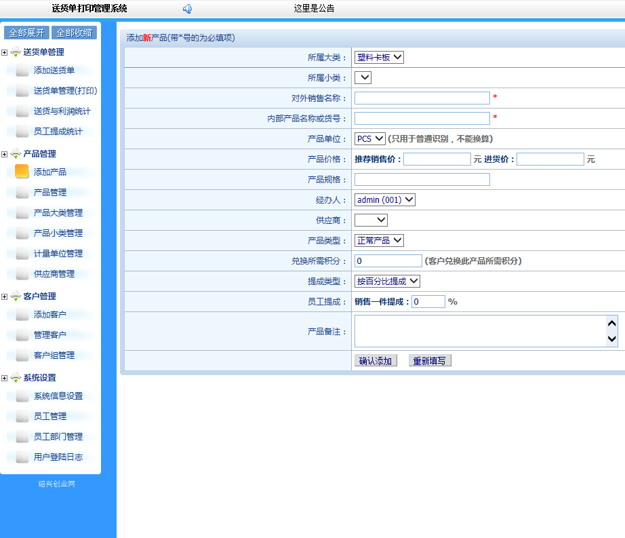This screenshot has height=538, width=625.
Task: Focus the 进货价 price field
Action: pos(550,159)
